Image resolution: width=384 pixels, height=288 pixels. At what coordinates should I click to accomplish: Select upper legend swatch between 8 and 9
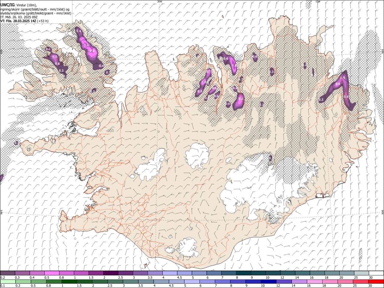pyautogui.click(x=243, y=273)
